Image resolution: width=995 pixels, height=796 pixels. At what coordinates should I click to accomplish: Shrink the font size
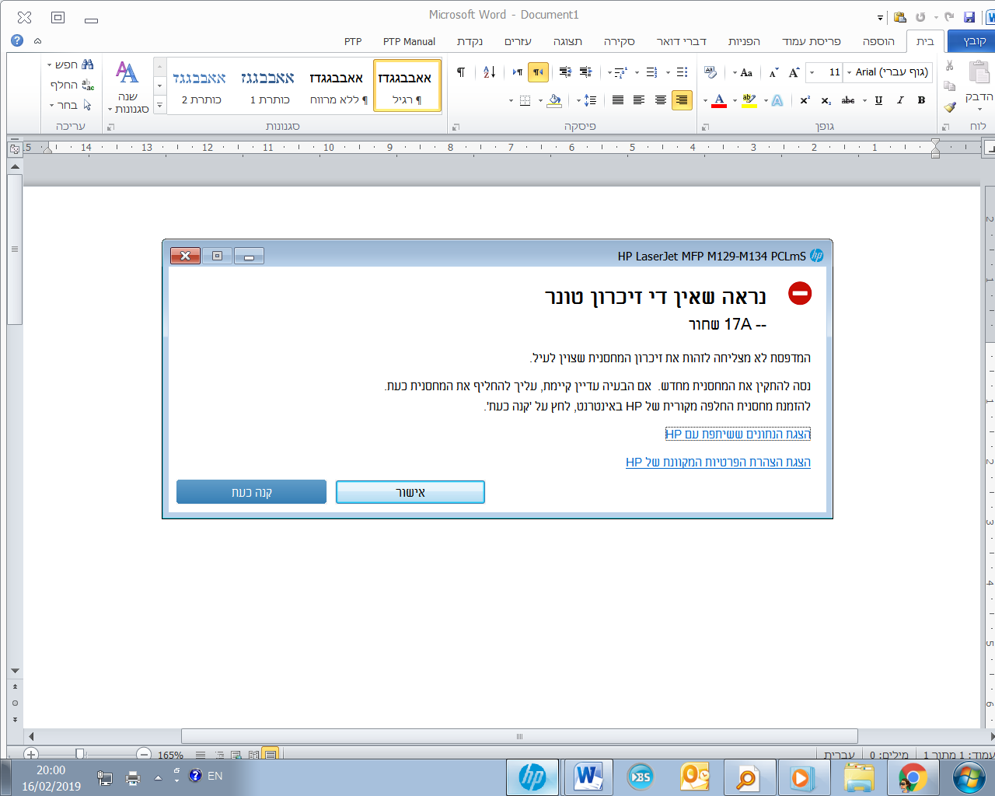click(x=773, y=72)
